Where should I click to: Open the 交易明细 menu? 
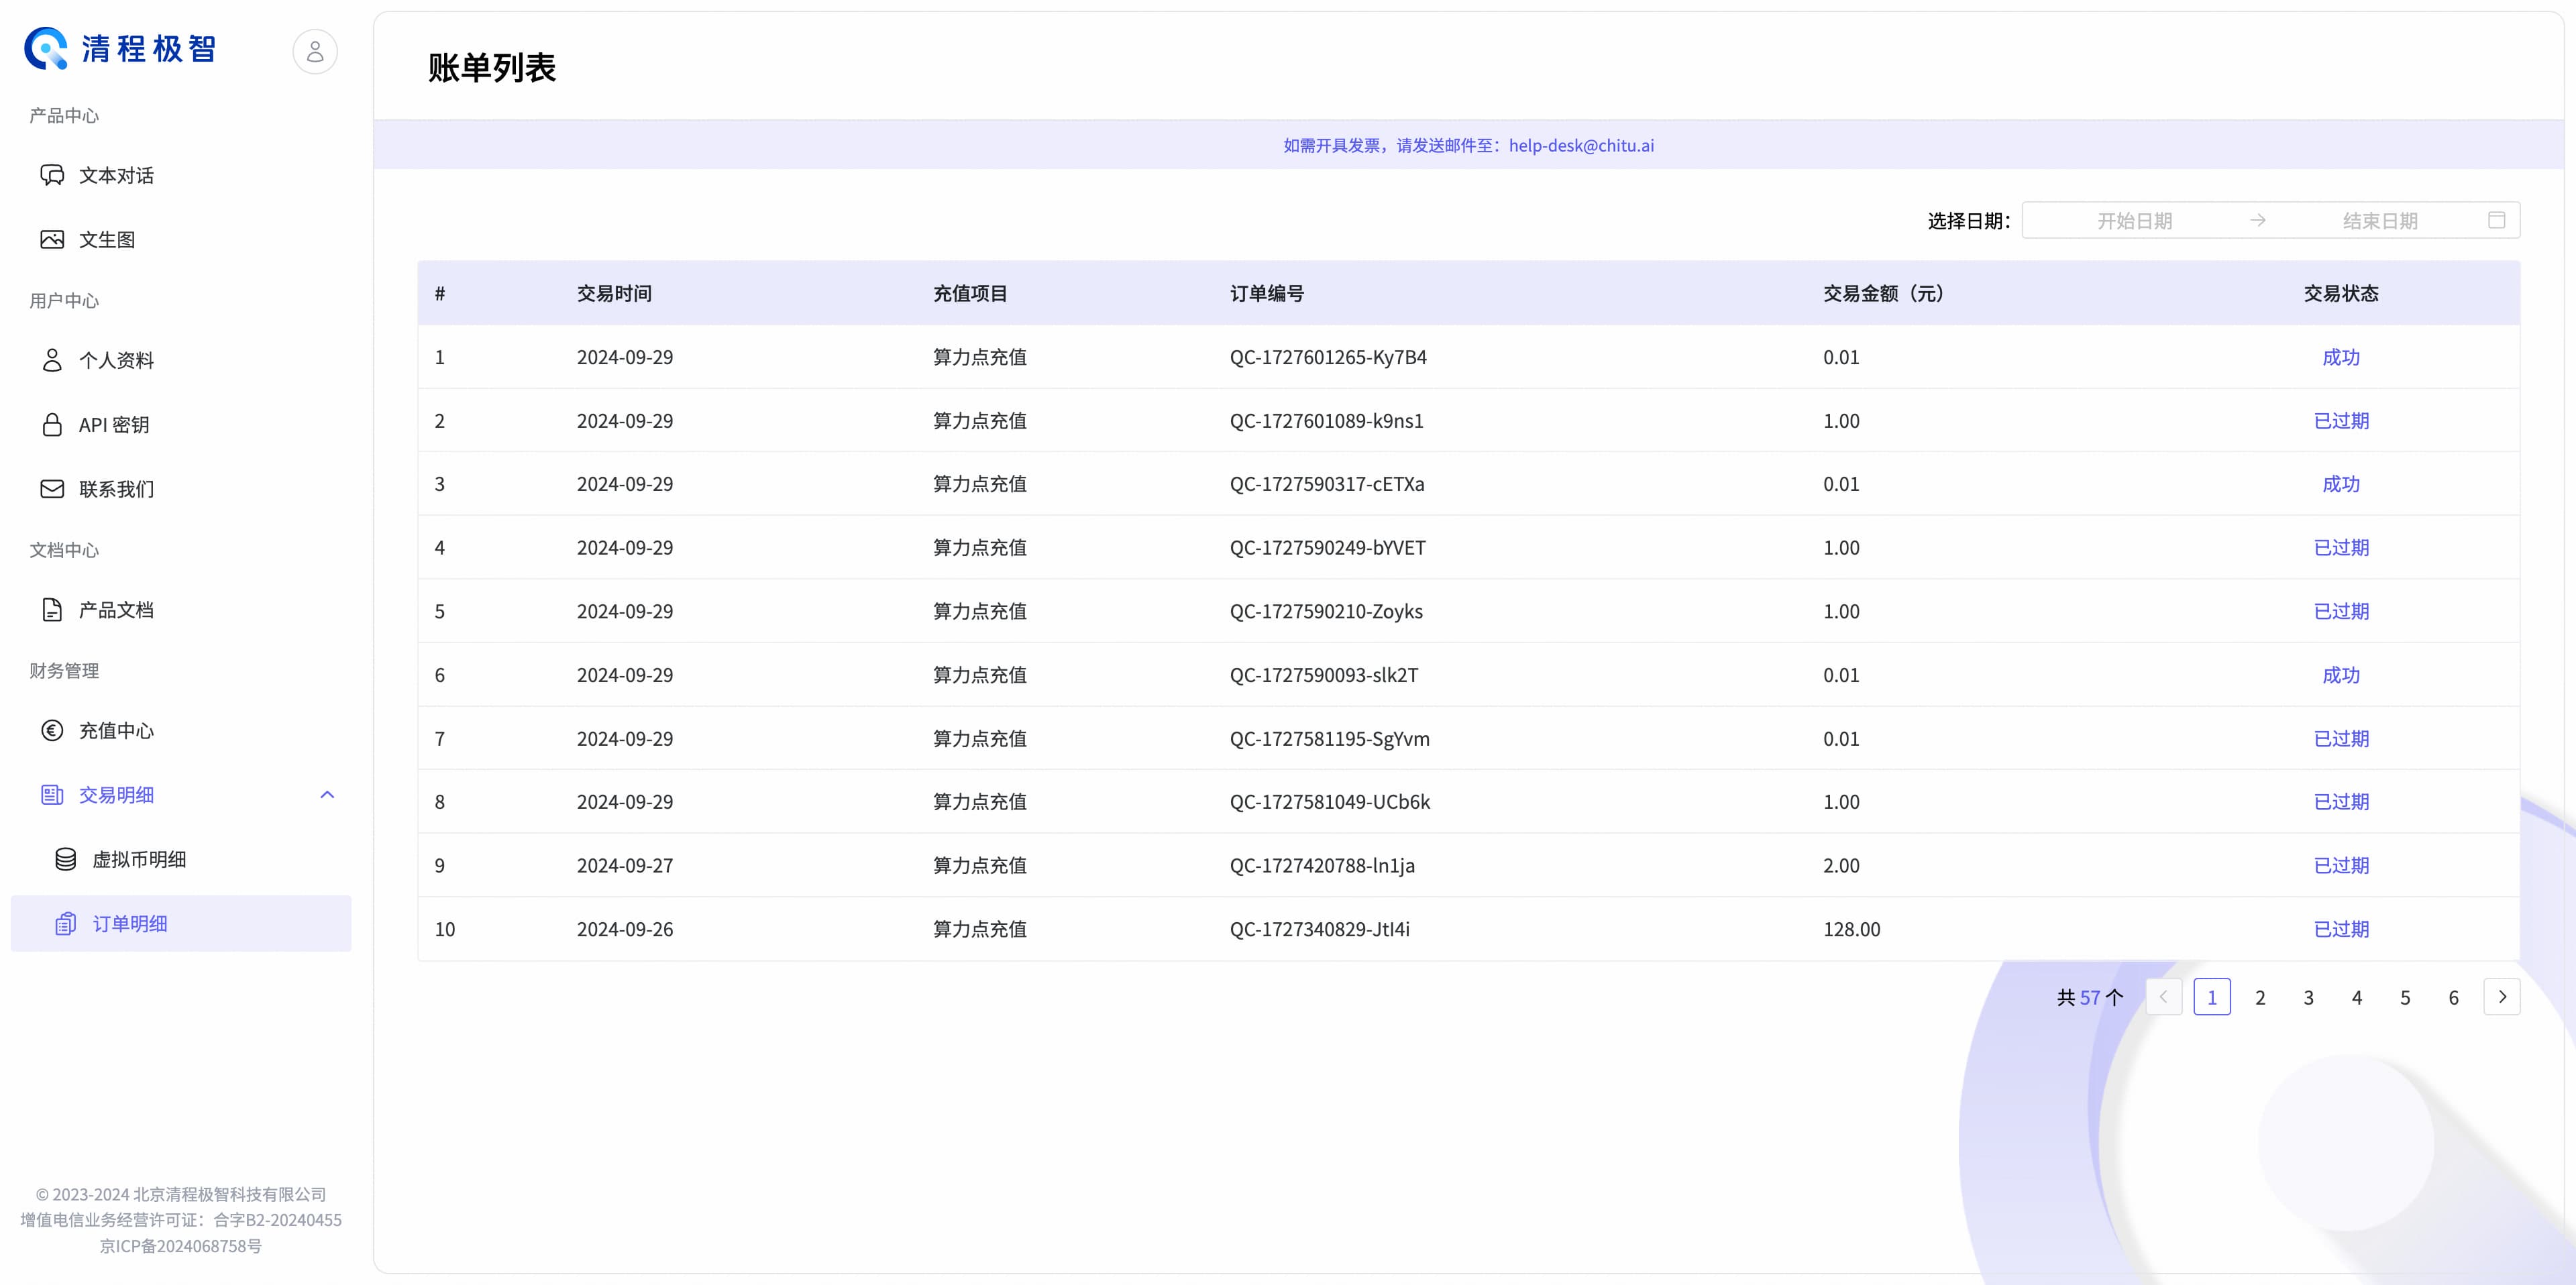(116, 795)
